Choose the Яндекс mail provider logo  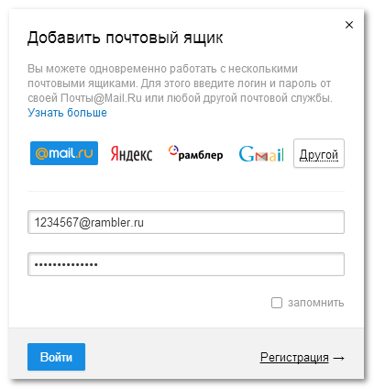click(x=131, y=153)
